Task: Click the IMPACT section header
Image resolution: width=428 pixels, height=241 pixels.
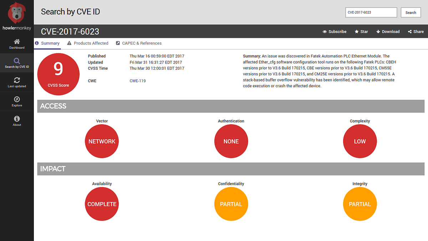Action: coord(231,169)
